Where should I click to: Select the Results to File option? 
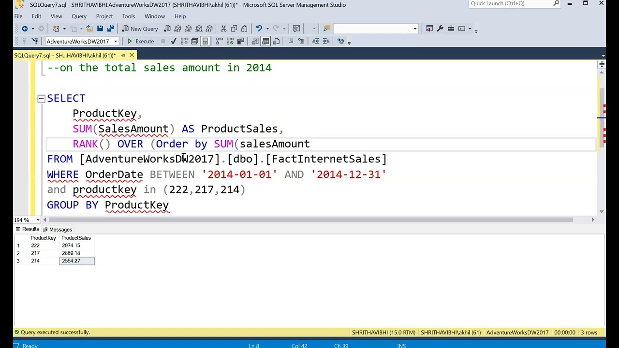pos(276,41)
